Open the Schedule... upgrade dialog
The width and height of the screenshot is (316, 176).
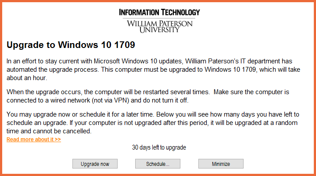(x=158, y=164)
